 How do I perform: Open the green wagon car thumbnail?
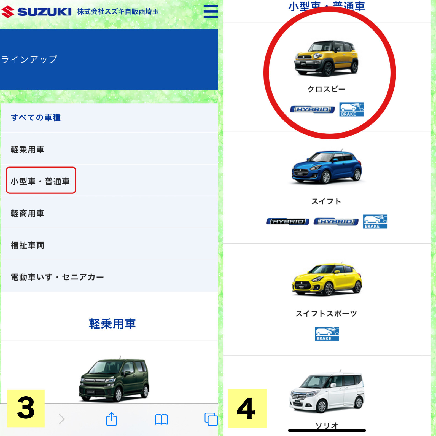click(114, 379)
